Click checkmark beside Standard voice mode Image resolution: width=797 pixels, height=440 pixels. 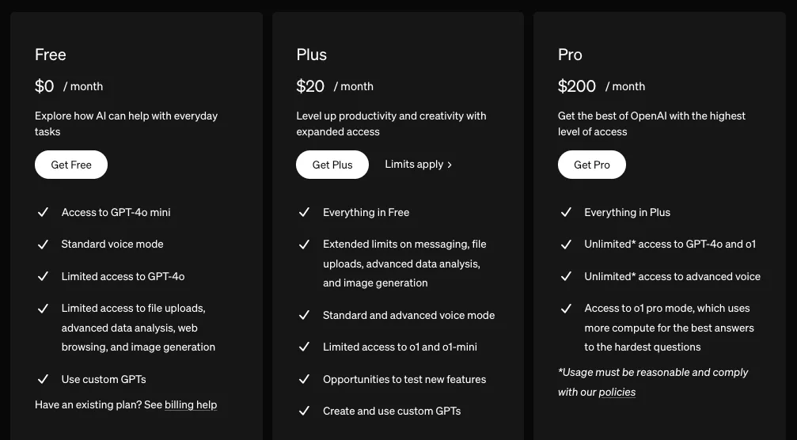[43, 245]
